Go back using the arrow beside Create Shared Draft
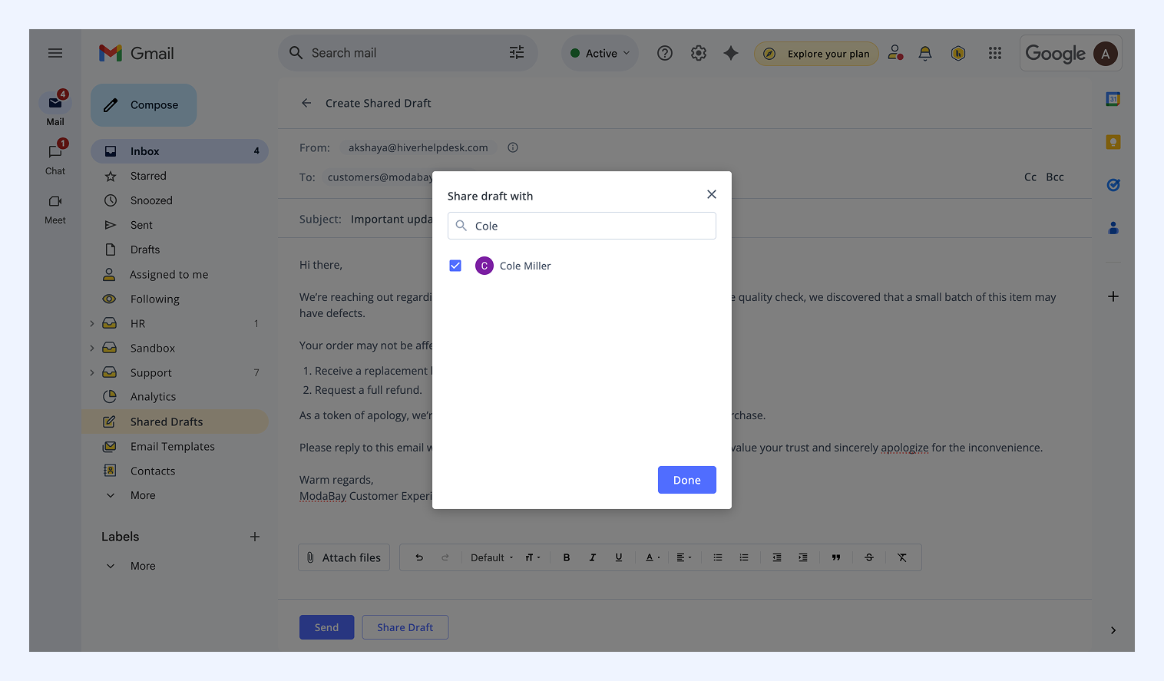 306,103
